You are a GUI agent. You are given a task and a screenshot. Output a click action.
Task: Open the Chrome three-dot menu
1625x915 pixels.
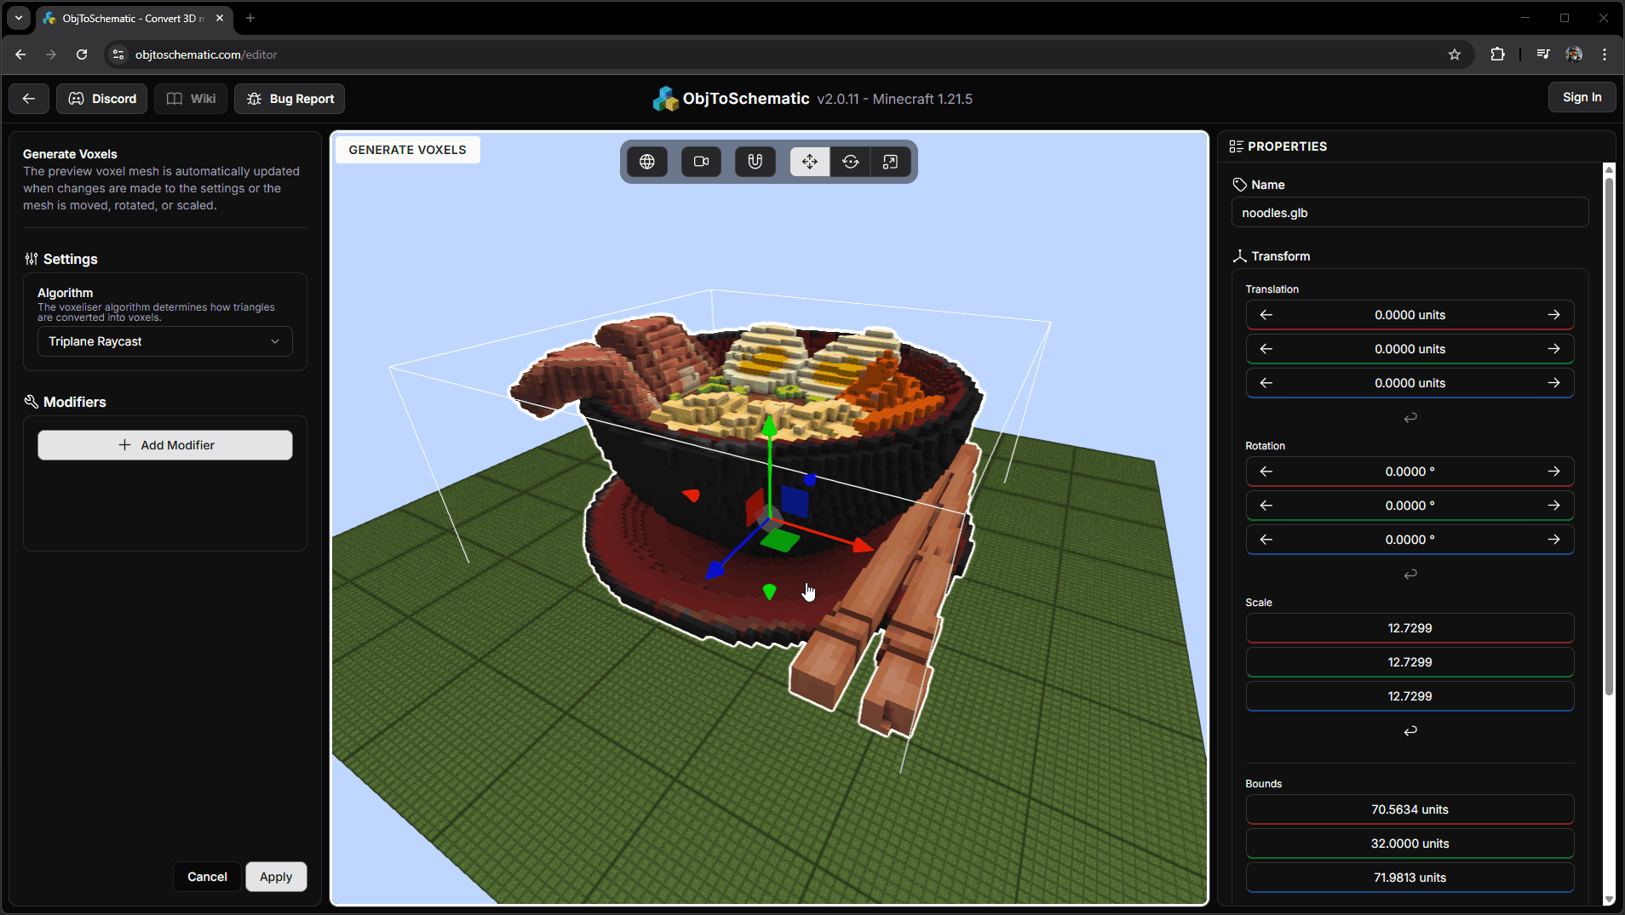point(1605,54)
